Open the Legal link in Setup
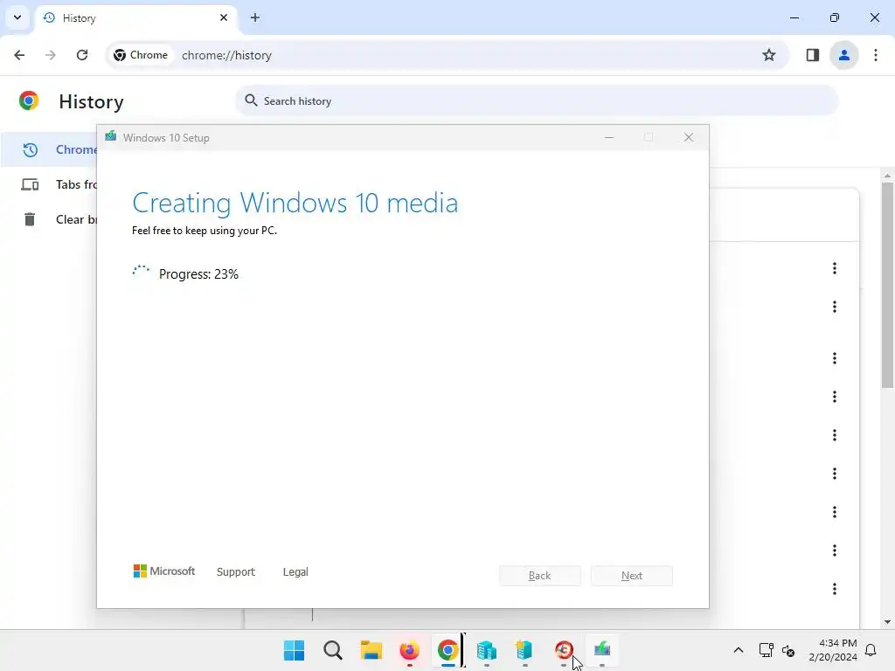 point(295,571)
